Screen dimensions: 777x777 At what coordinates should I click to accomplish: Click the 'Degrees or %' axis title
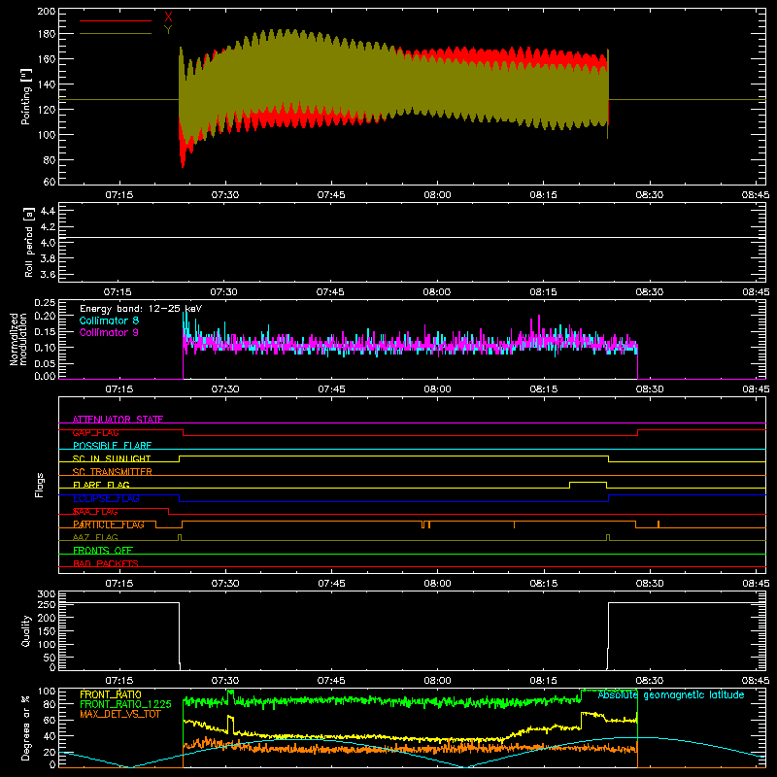[x=26, y=727]
